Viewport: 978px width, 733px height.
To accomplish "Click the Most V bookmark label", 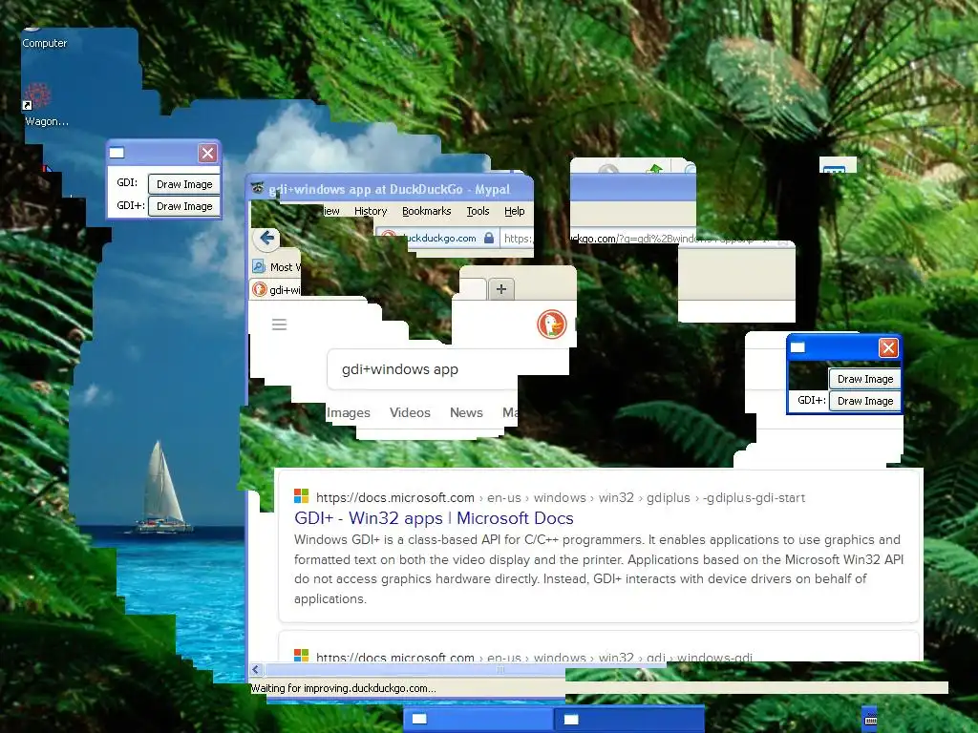I will 285,267.
